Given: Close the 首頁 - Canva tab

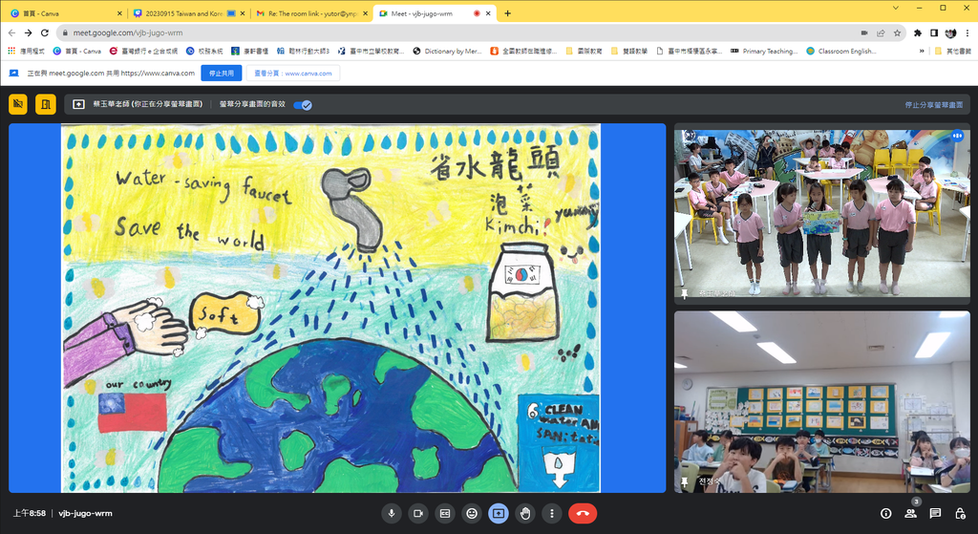Looking at the screenshot, I should pos(119,13).
